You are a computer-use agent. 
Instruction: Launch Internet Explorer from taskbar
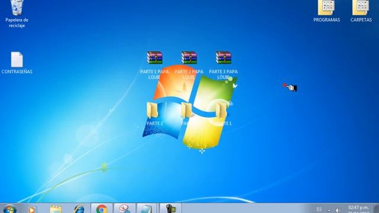[79, 209]
